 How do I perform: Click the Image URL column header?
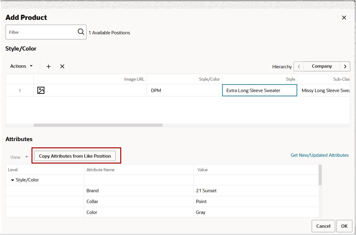(x=90, y=79)
